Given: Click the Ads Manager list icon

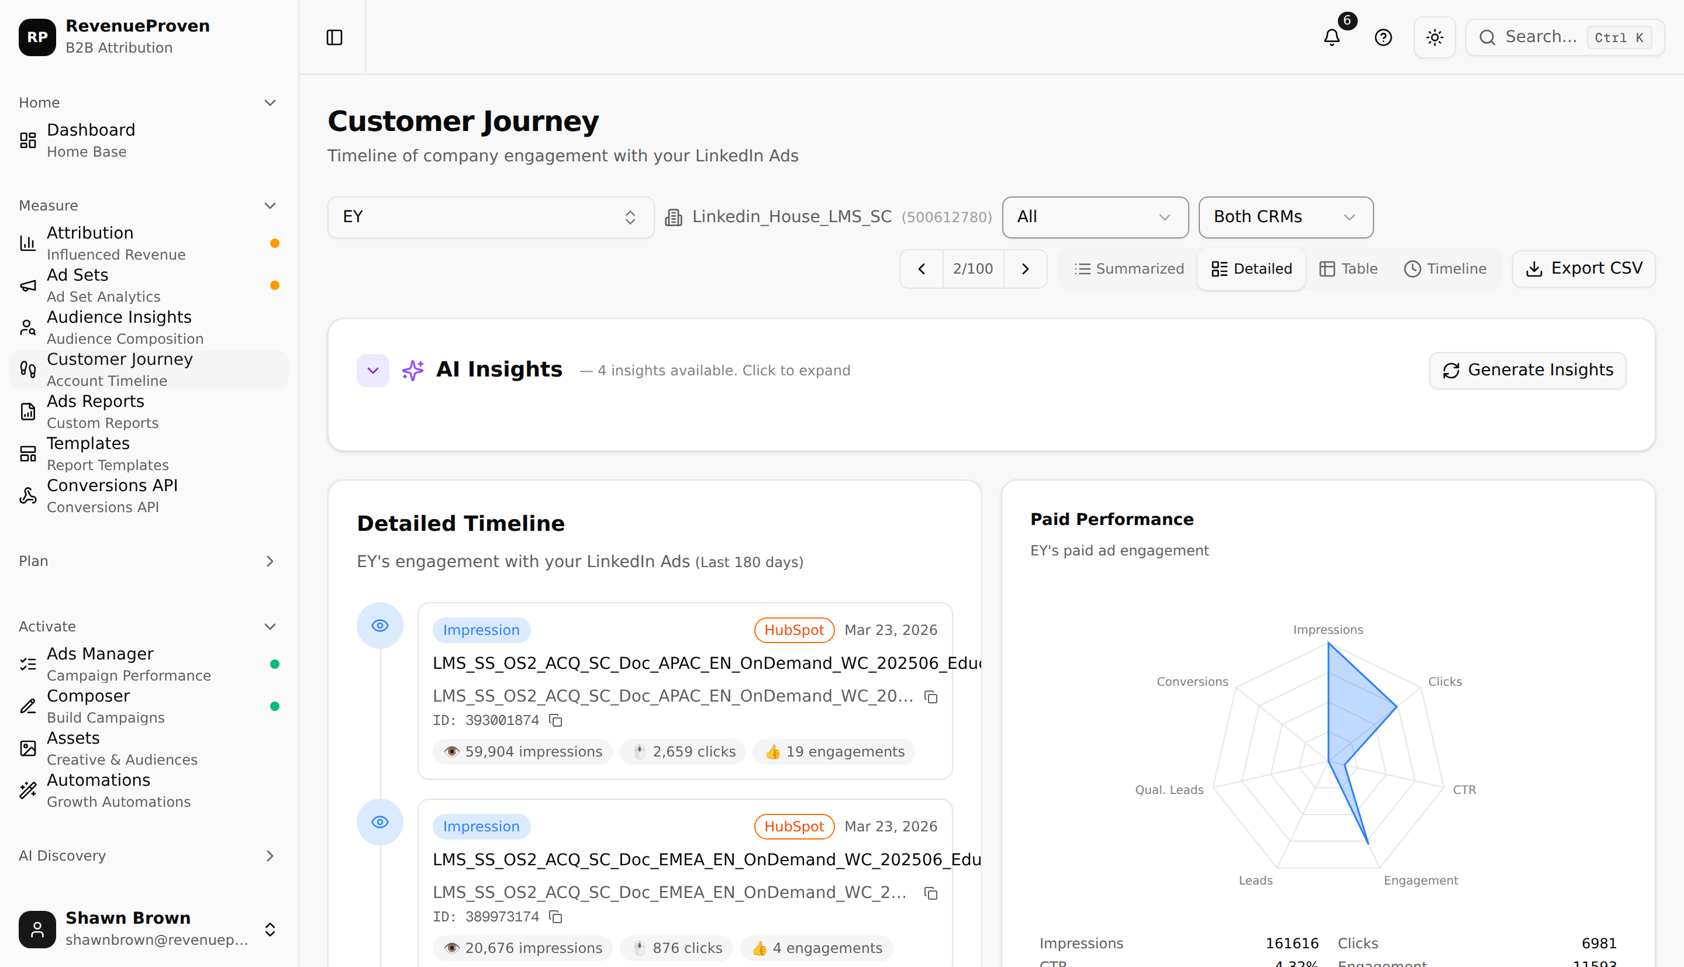Looking at the screenshot, I should point(28,664).
